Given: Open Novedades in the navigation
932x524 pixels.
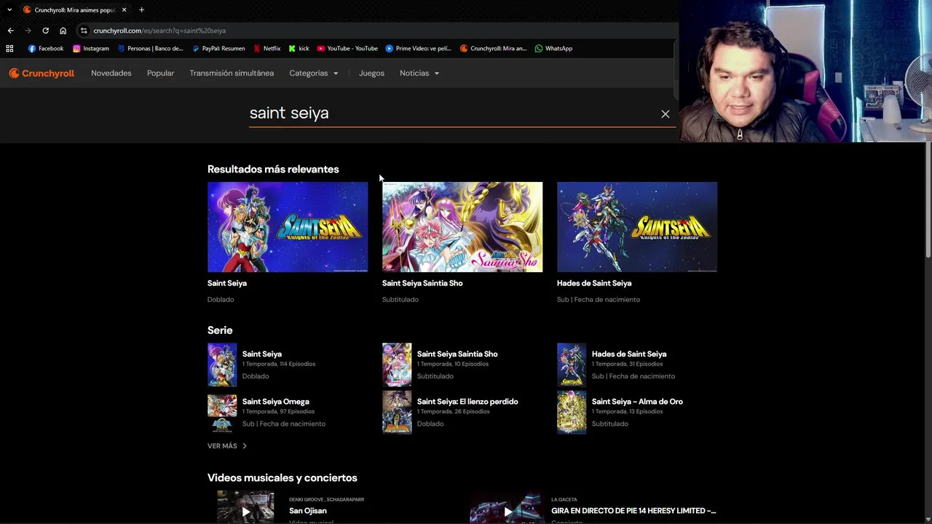Looking at the screenshot, I should point(111,73).
